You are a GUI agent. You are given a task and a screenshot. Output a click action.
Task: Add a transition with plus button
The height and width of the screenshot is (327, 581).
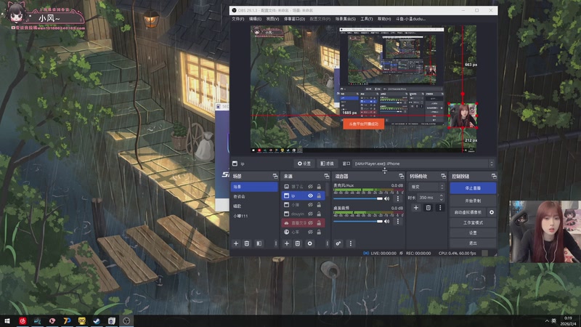pos(415,208)
